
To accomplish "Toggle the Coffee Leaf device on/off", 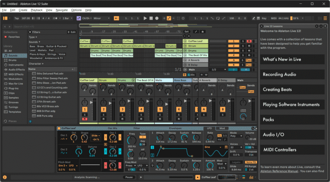I will (59, 128).
